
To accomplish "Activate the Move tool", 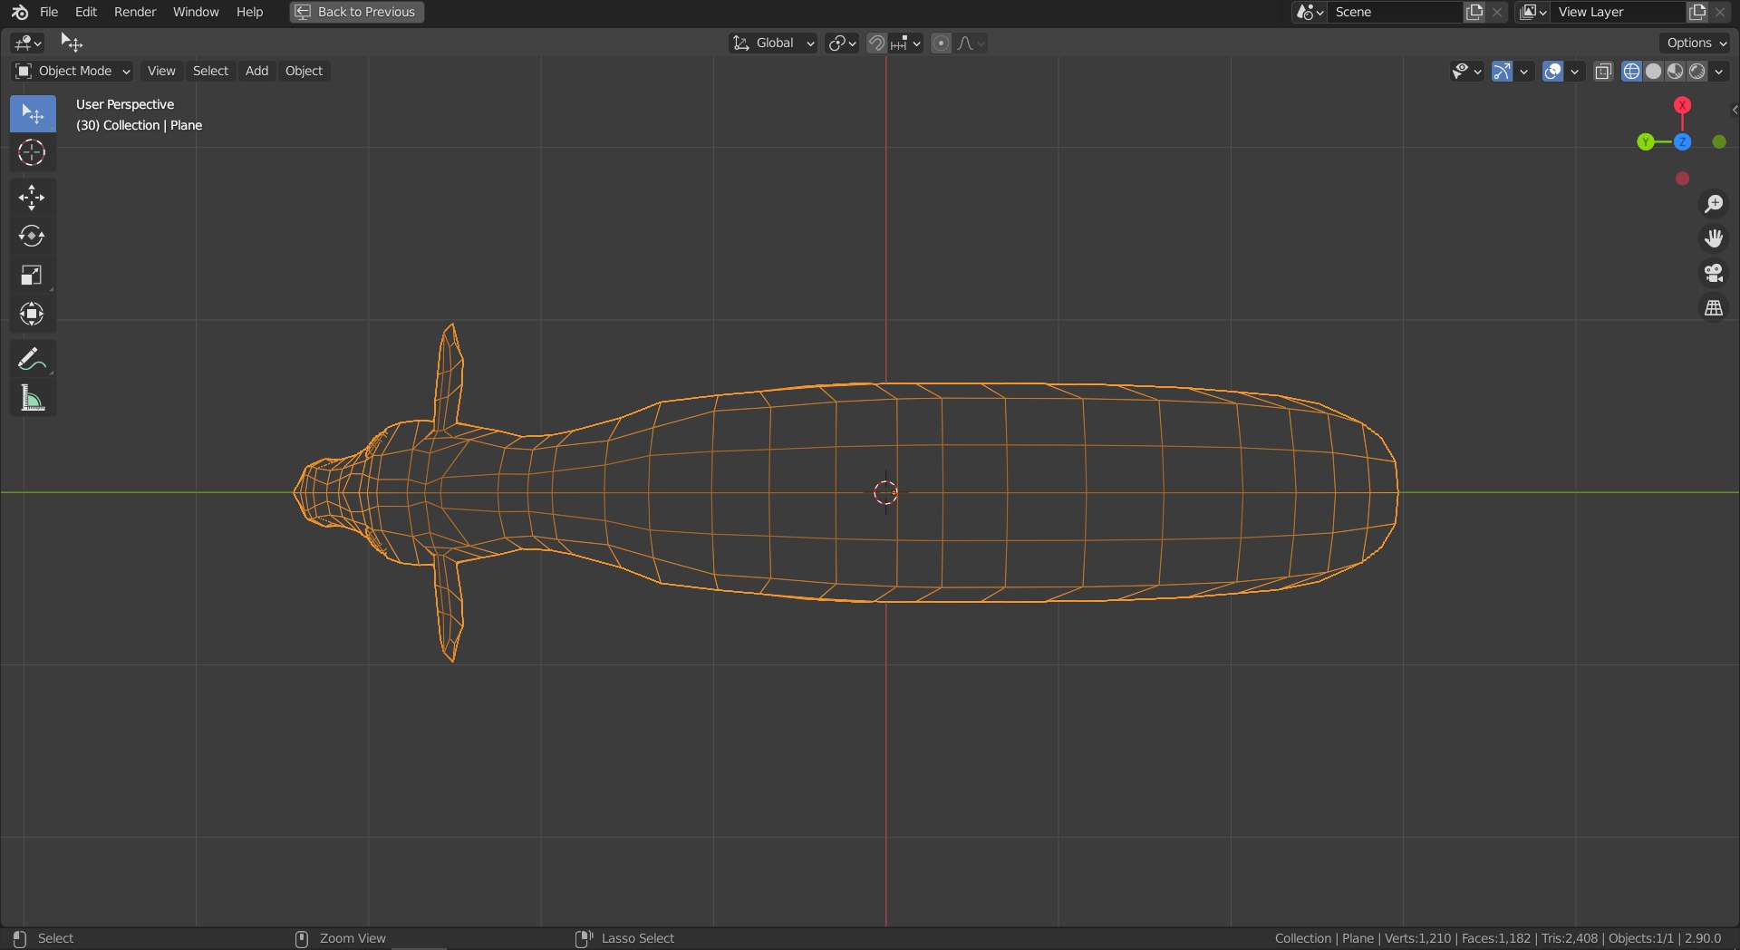I will [x=32, y=198].
